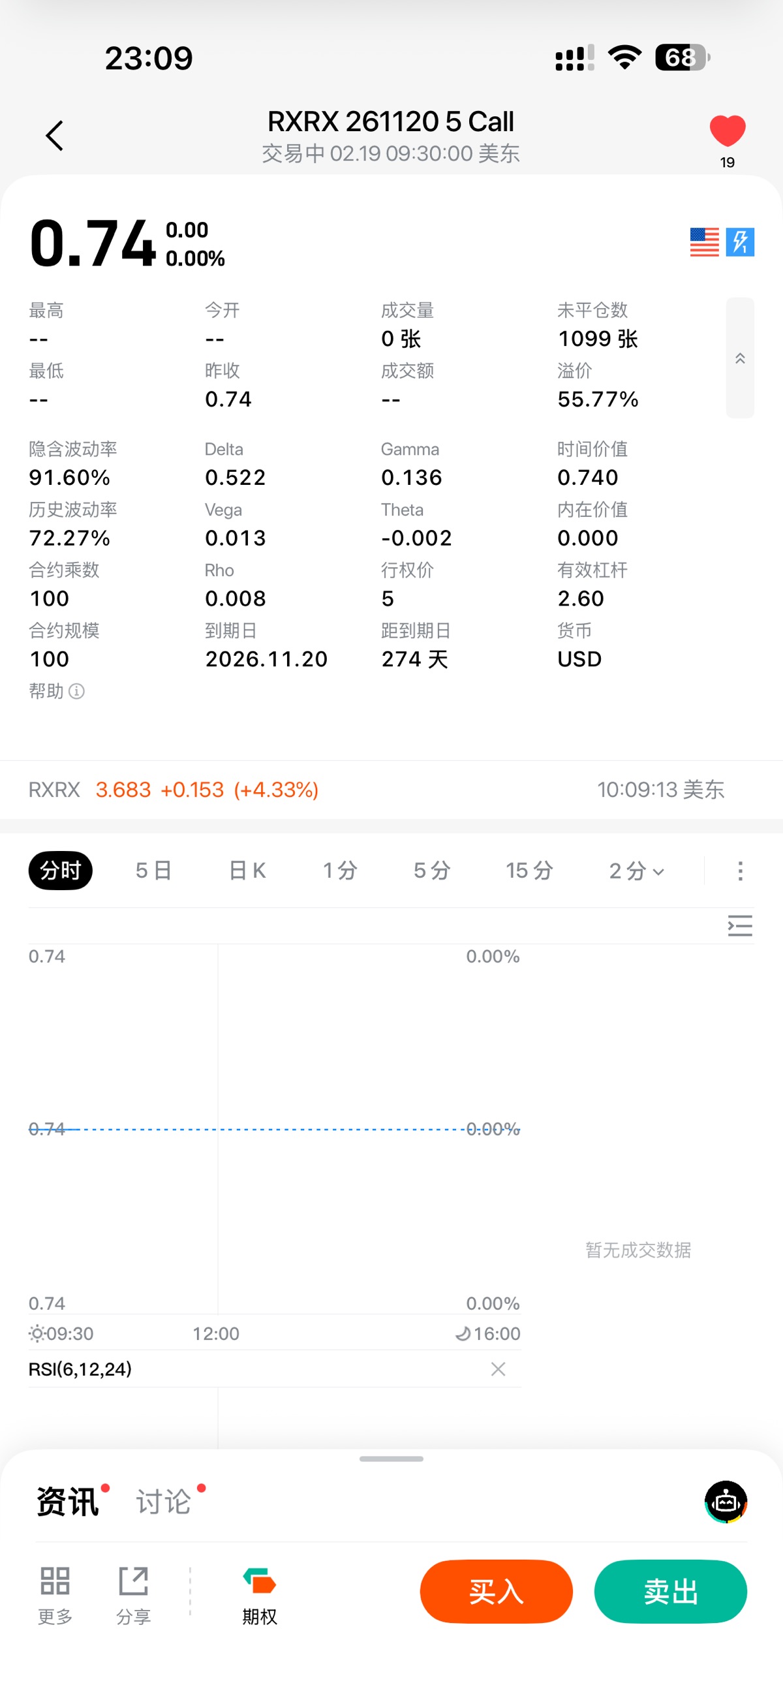Open the 更多 grid icon
Viewport: 783px width, 1702px height.
click(x=55, y=1592)
